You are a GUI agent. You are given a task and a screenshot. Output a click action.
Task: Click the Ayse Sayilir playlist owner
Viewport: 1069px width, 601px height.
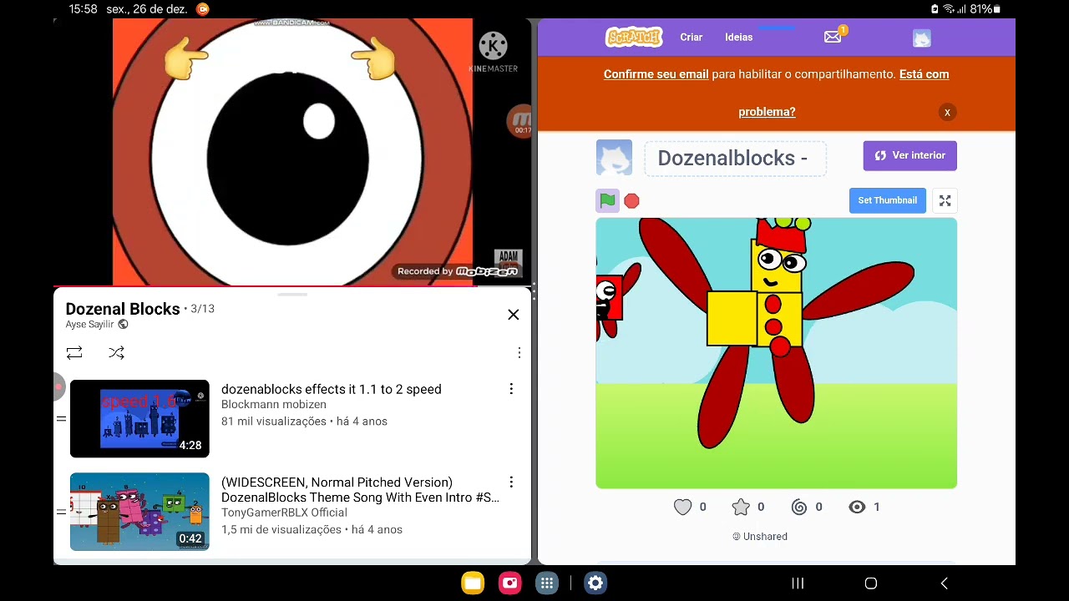89,324
